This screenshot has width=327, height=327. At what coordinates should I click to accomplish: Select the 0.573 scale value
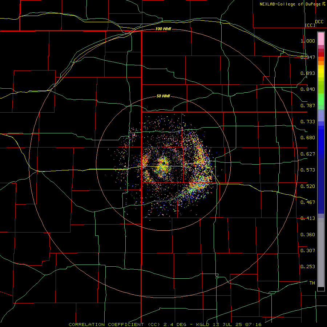click(x=308, y=170)
